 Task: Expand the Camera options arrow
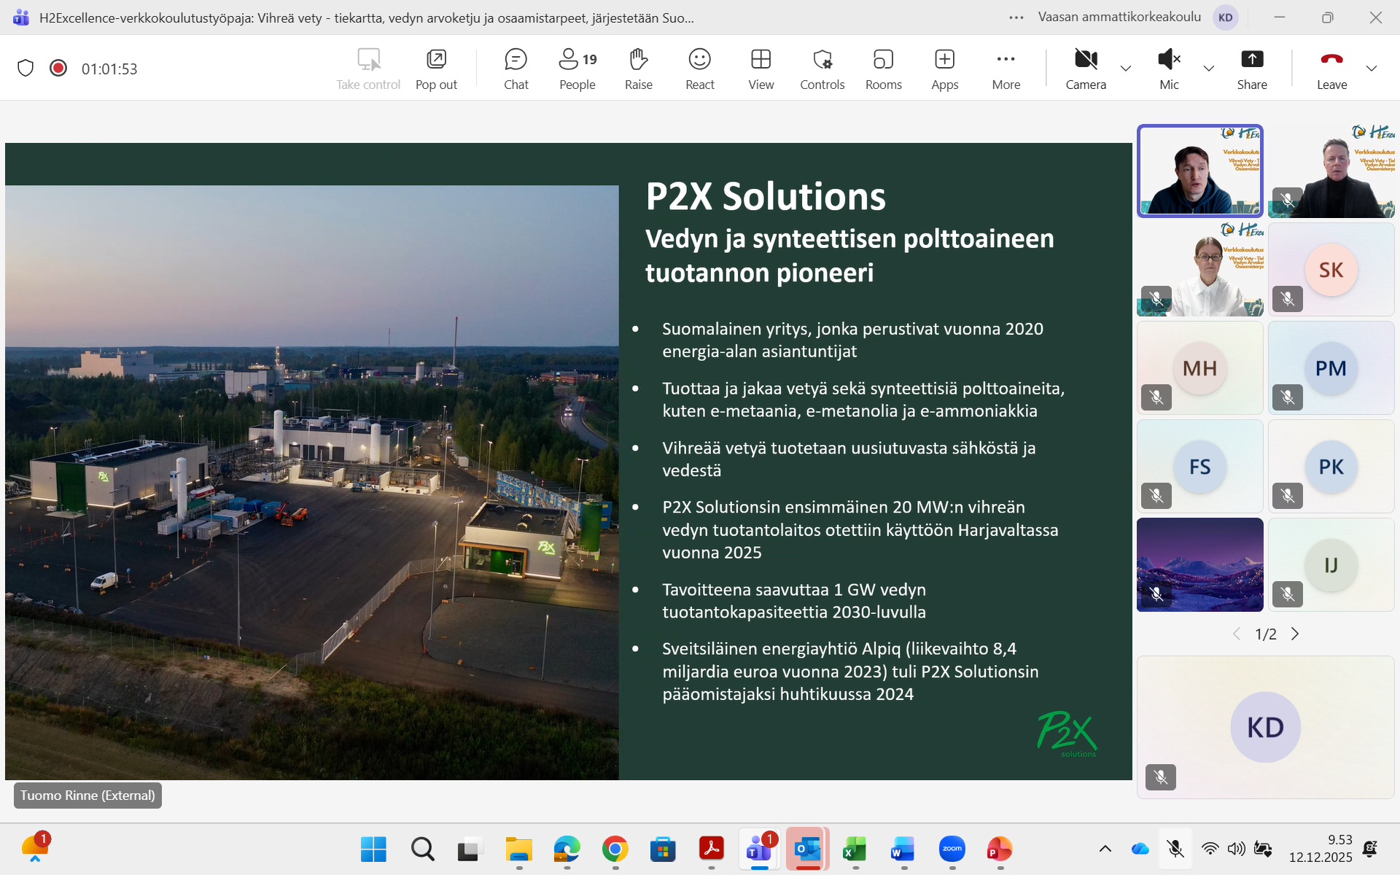1126,69
